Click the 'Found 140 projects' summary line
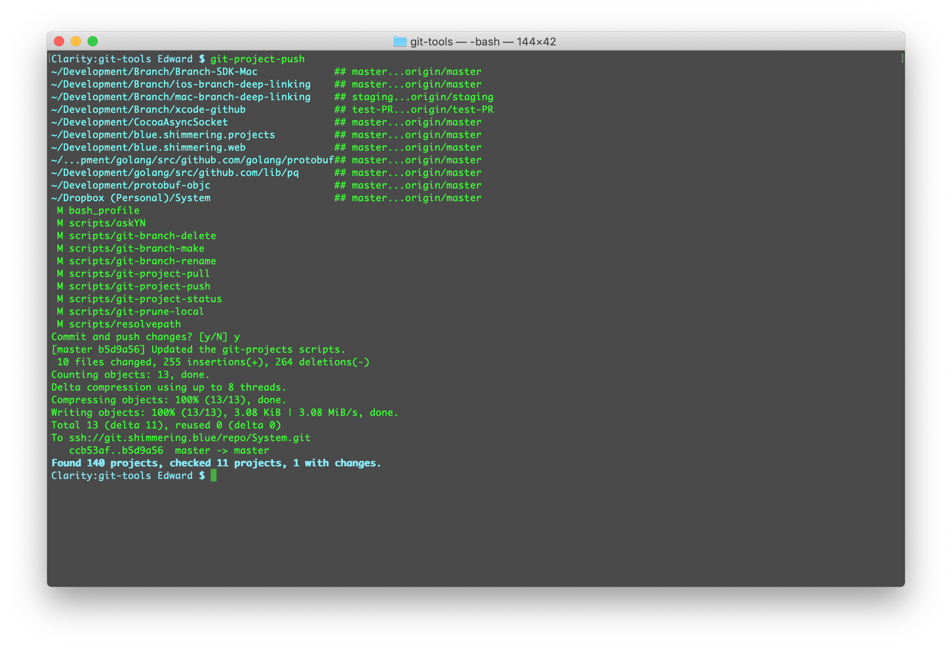 (x=216, y=463)
